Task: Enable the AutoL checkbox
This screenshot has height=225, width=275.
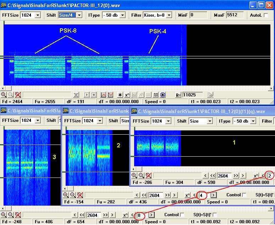Action: click(266, 15)
